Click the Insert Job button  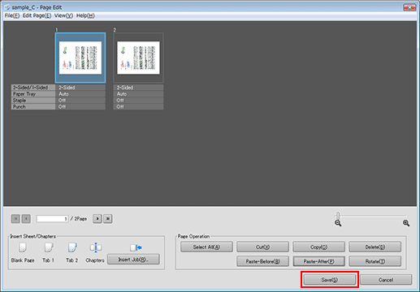[133, 260]
